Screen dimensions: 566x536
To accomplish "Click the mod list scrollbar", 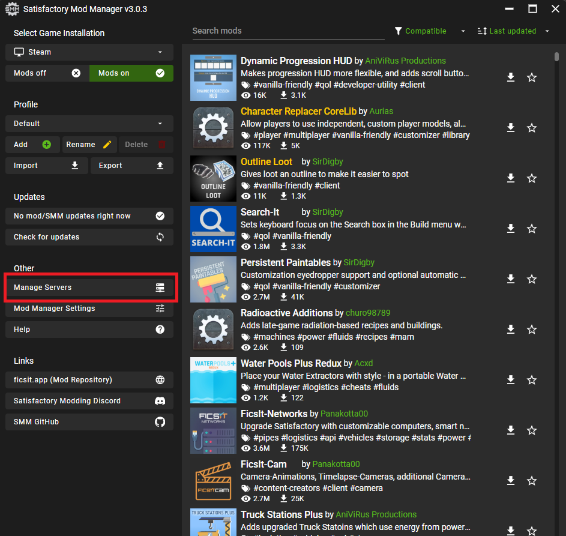I will [x=556, y=56].
